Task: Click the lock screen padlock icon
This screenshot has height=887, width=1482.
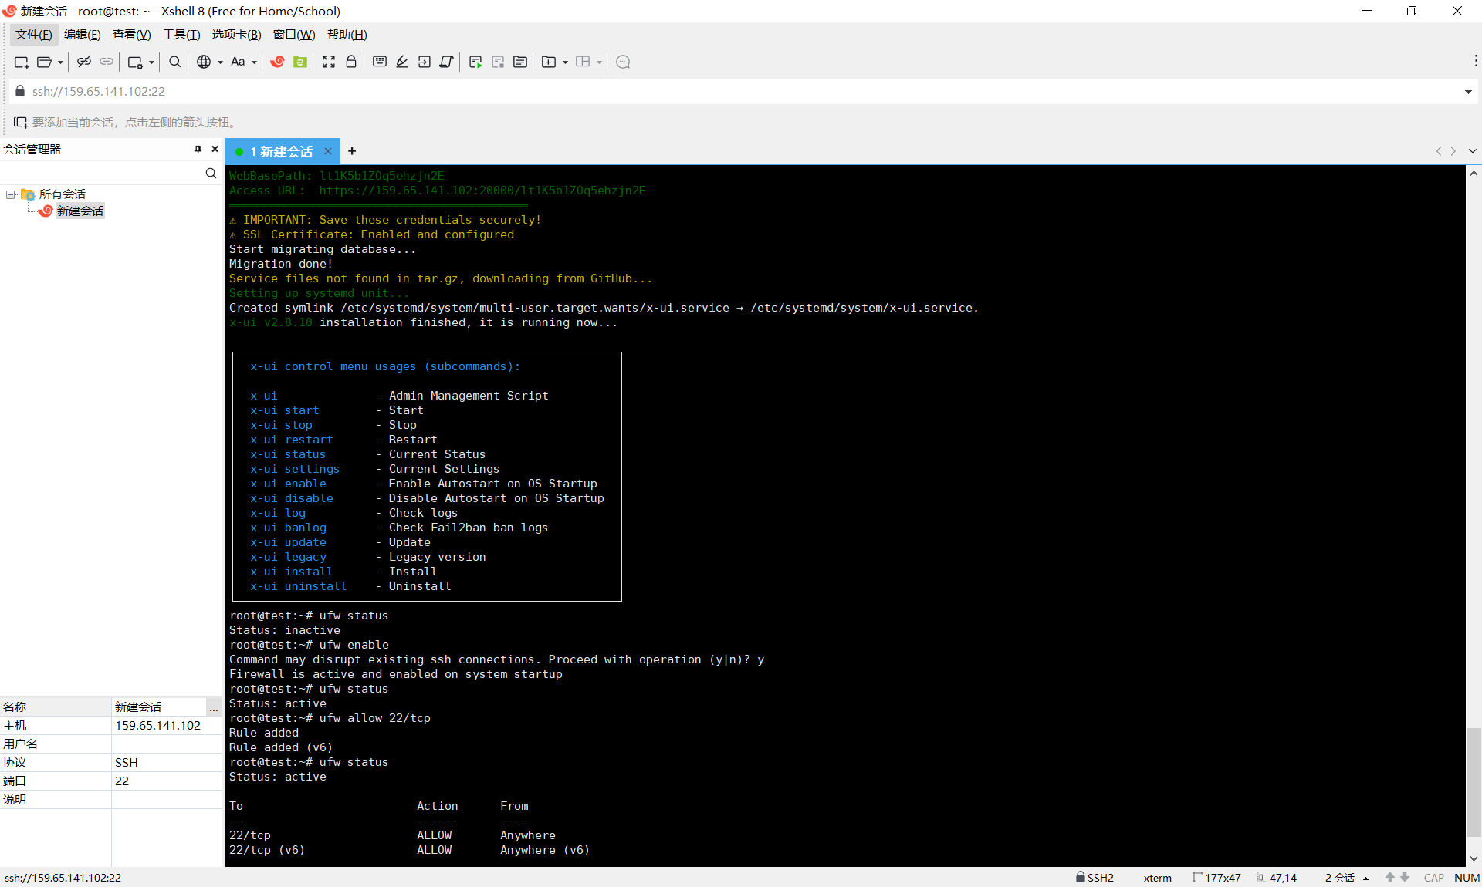Action: (x=351, y=62)
